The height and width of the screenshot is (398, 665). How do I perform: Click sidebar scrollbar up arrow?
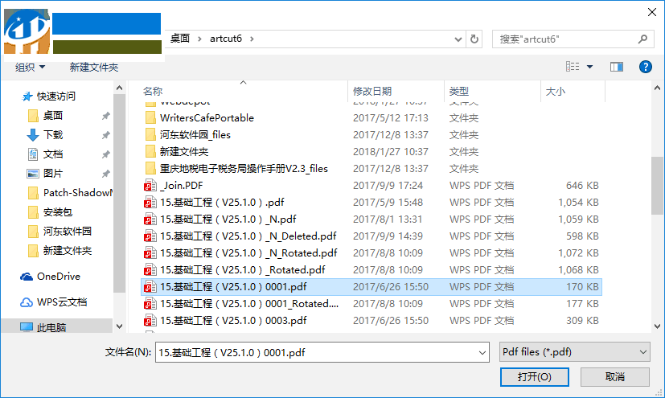119,88
